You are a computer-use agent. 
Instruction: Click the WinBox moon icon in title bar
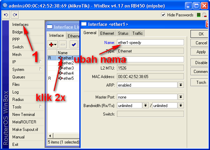(x=5, y=5)
